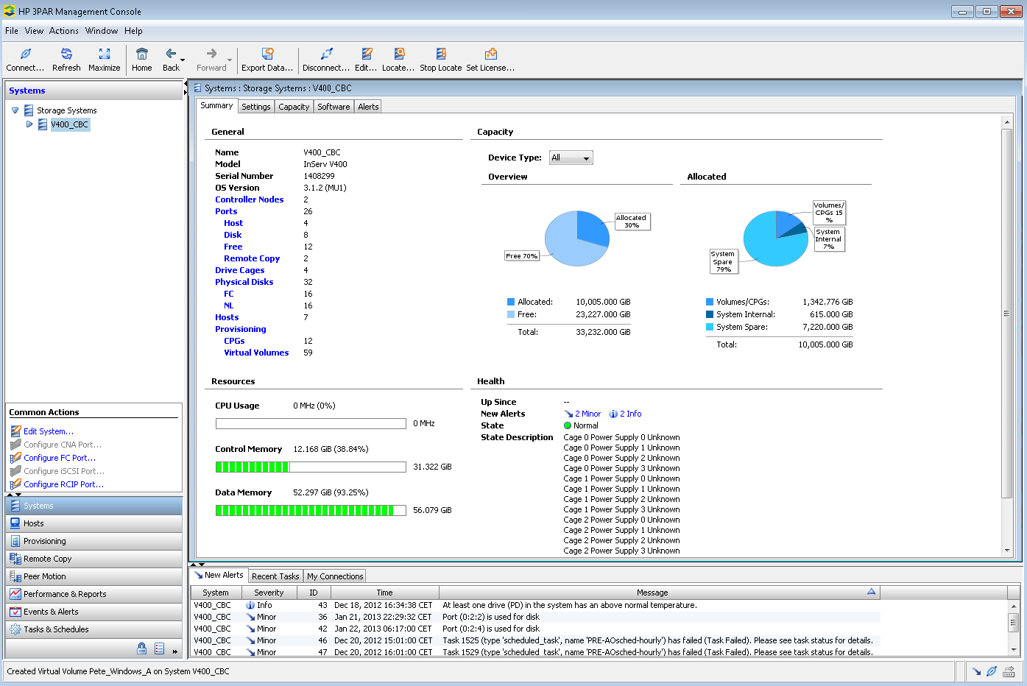Click the Data Memory usage bar
This screenshot has width=1027, height=686.
click(311, 510)
